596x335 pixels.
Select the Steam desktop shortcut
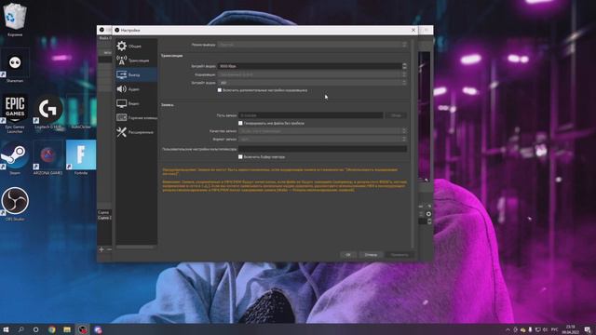tap(15, 158)
